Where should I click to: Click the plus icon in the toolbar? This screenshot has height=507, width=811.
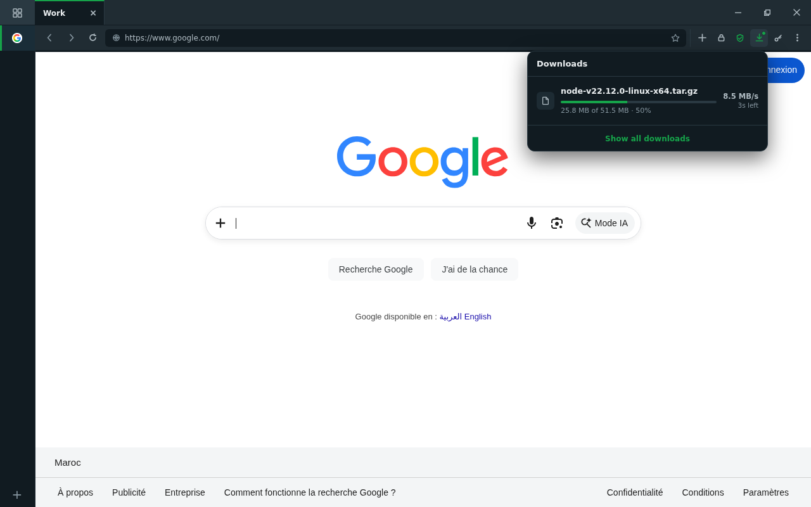point(702,38)
